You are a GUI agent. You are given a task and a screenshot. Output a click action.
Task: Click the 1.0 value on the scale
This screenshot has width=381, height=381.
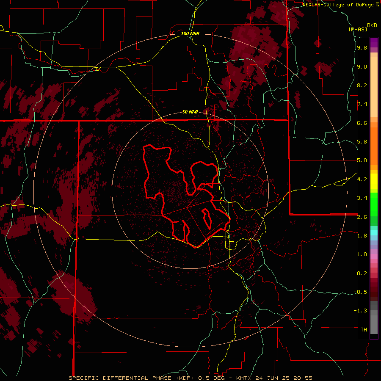tap(362, 254)
